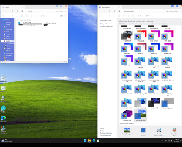Click the (C:) drive capacity bar

[32, 24]
